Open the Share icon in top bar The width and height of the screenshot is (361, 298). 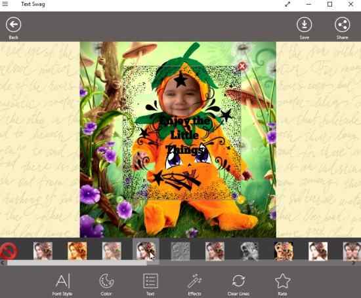point(343,25)
